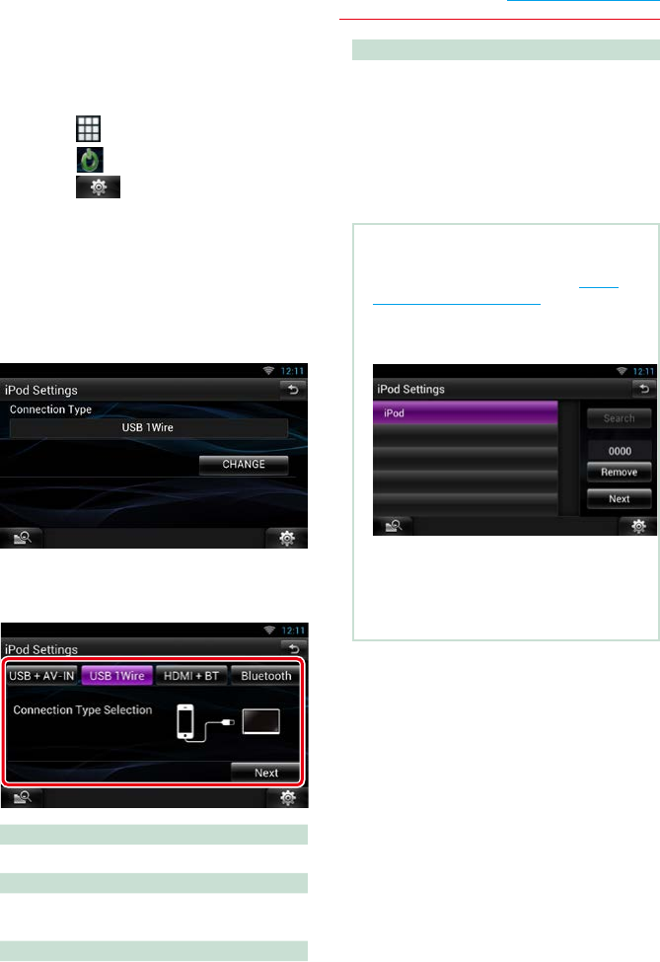The height and width of the screenshot is (962, 660).
Task: Click Wi-Fi status icon in device list screen
Action: 622,371
